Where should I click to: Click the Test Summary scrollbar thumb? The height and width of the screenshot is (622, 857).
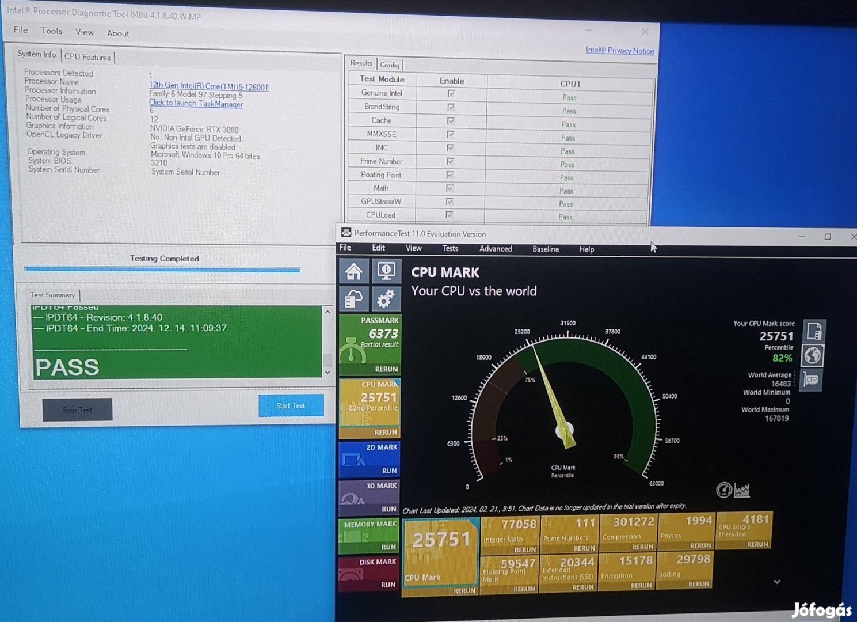(x=327, y=360)
